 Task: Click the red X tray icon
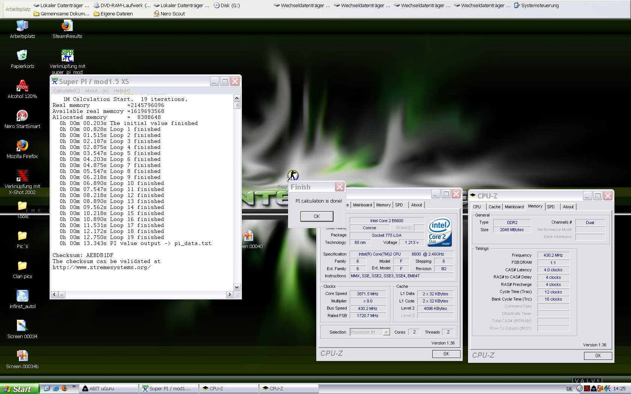click(587, 388)
